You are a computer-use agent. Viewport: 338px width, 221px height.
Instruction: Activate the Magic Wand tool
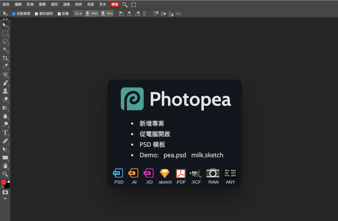(x=5, y=50)
